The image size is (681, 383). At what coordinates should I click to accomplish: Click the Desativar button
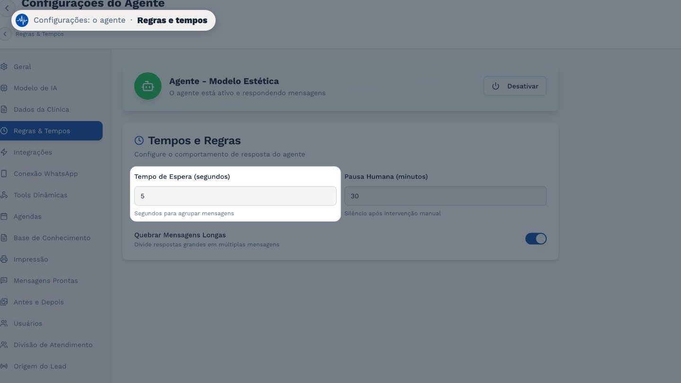[515, 86]
